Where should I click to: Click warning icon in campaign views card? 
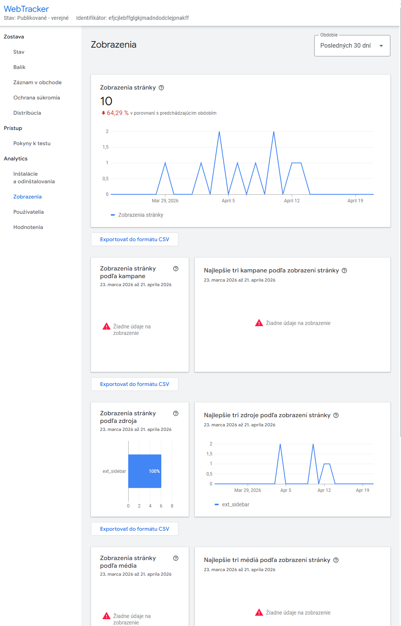[x=107, y=327]
